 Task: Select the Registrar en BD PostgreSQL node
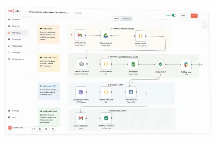pos(131,92)
